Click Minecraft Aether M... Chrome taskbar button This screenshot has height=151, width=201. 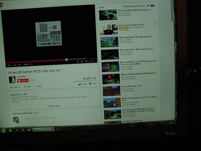click(43, 130)
